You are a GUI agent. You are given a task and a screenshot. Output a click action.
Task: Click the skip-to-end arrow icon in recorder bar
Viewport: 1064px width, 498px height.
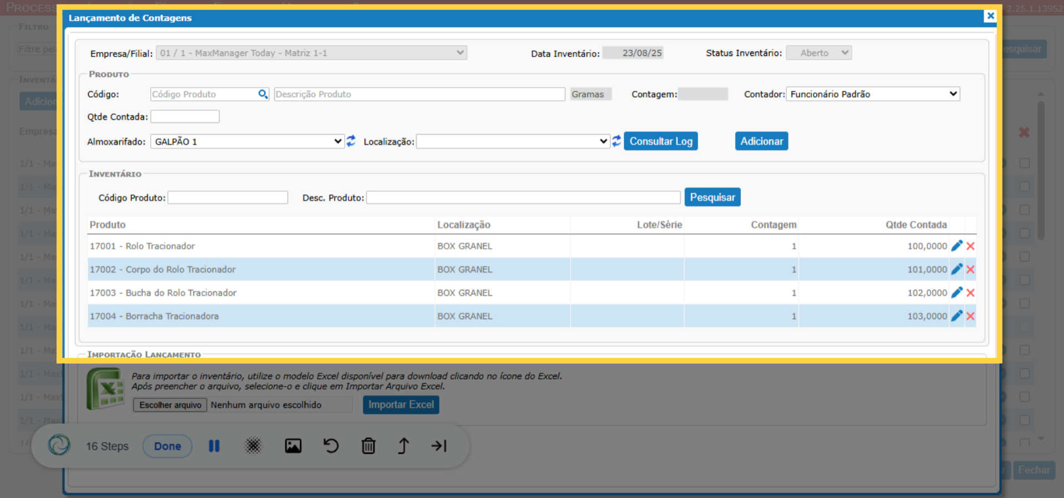(439, 446)
